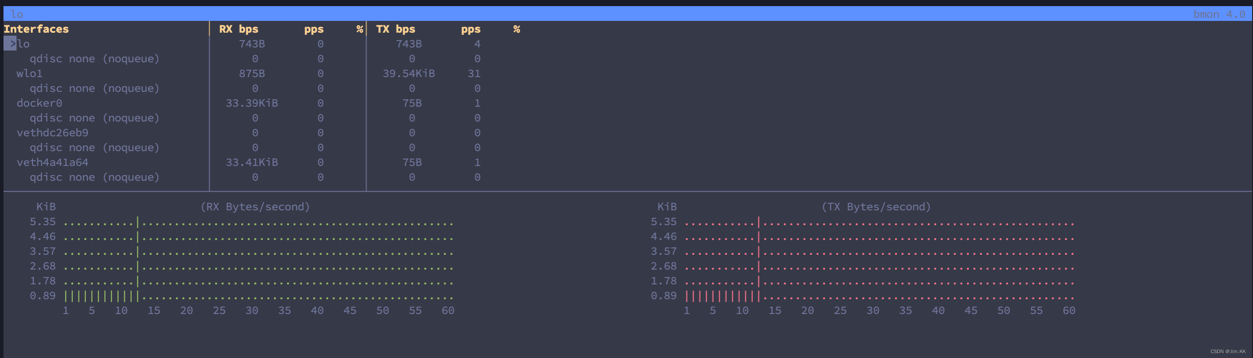This screenshot has height=358, width=1253.
Task: Click the pps header under RX
Action: (314, 29)
